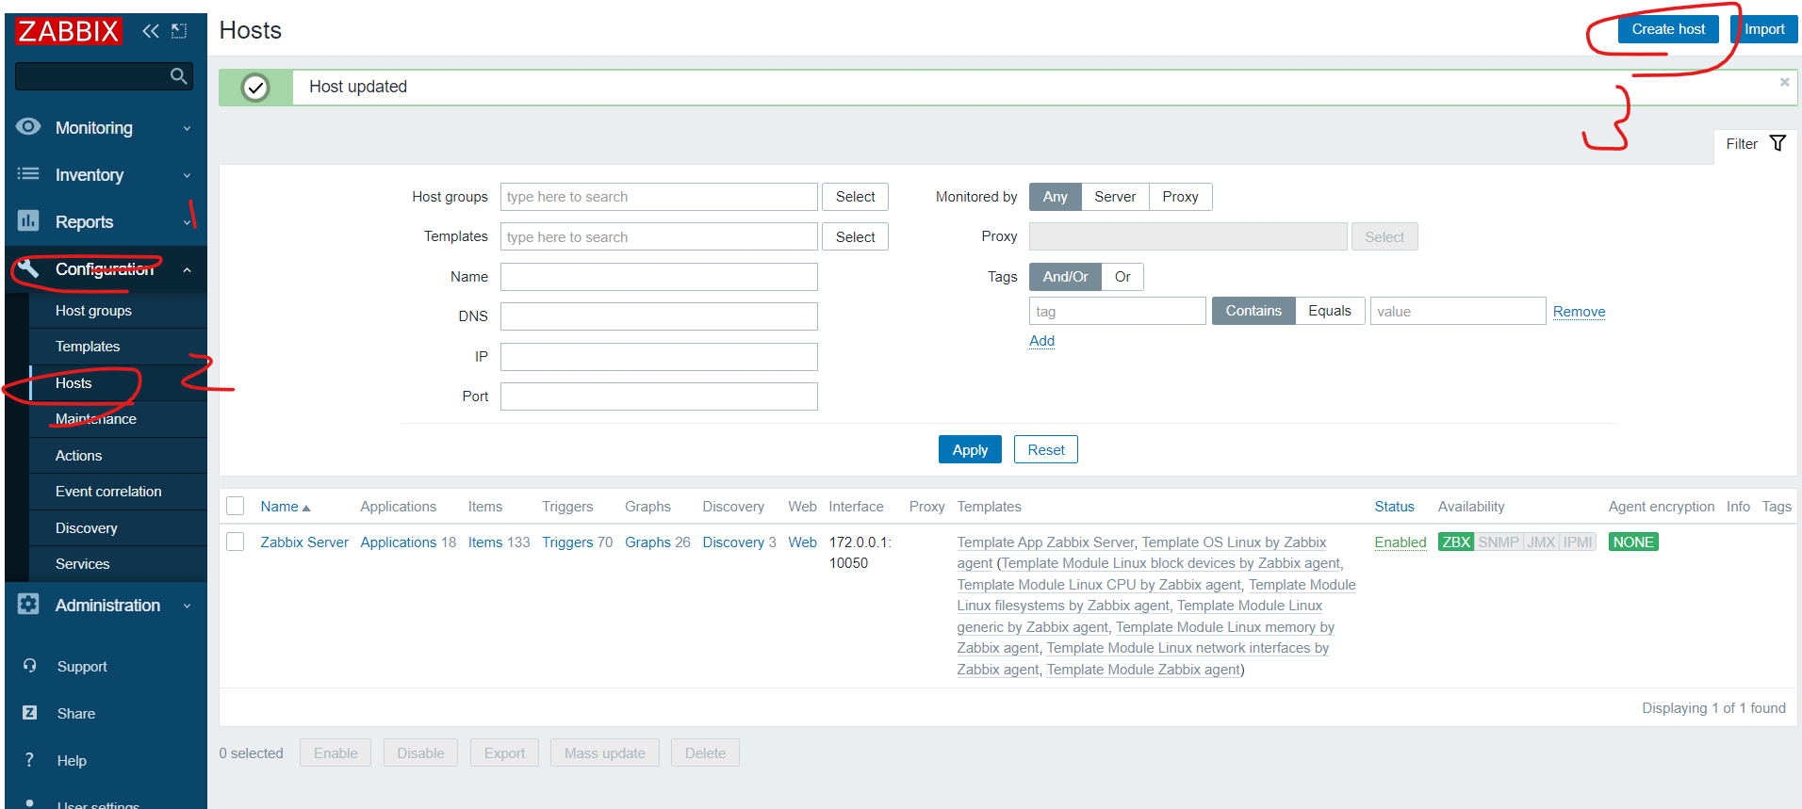This screenshot has width=1802, height=809.
Task: Reset the host filter
Action: [1045, 449]
